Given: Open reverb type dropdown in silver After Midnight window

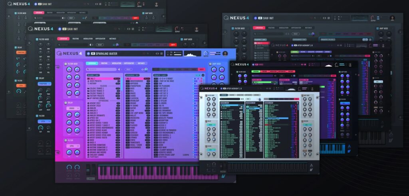Looking at the screenshot, I should [x=307, y=125].
